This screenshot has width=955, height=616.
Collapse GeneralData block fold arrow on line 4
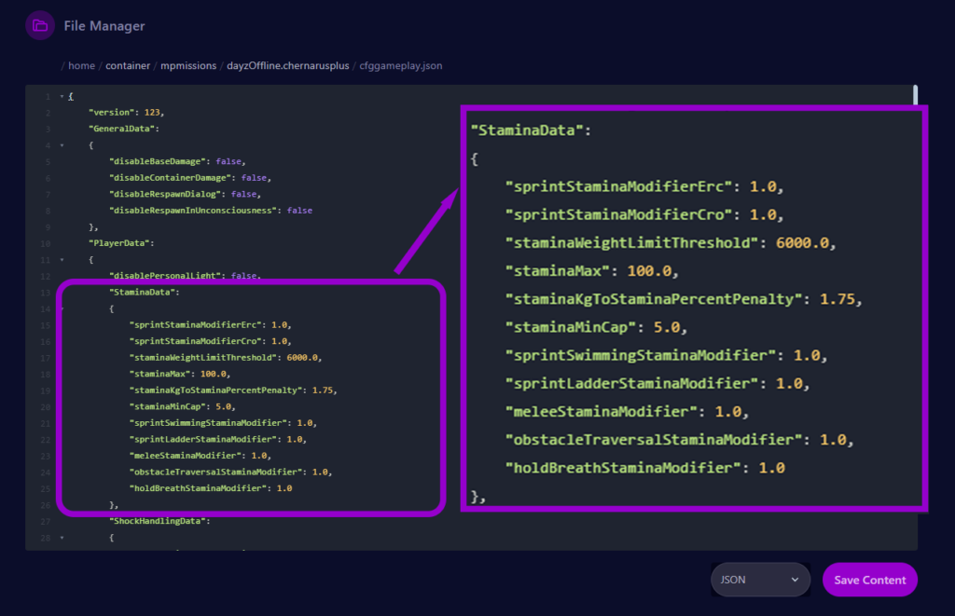pos(62,145)
